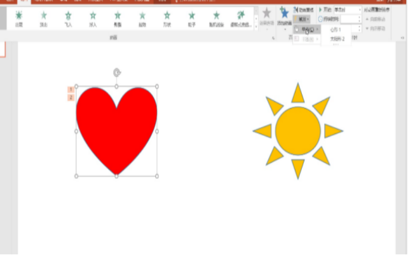This screenshot has height=255, width=408.
Task: Open the 开始 (Start) timing combo box
Action: 348,10
